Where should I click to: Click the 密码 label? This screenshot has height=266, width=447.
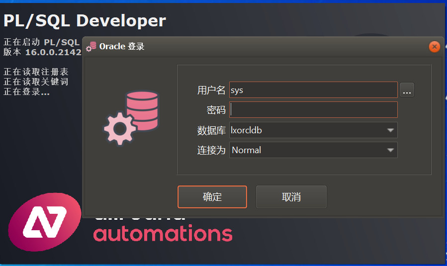coord(216,110)
